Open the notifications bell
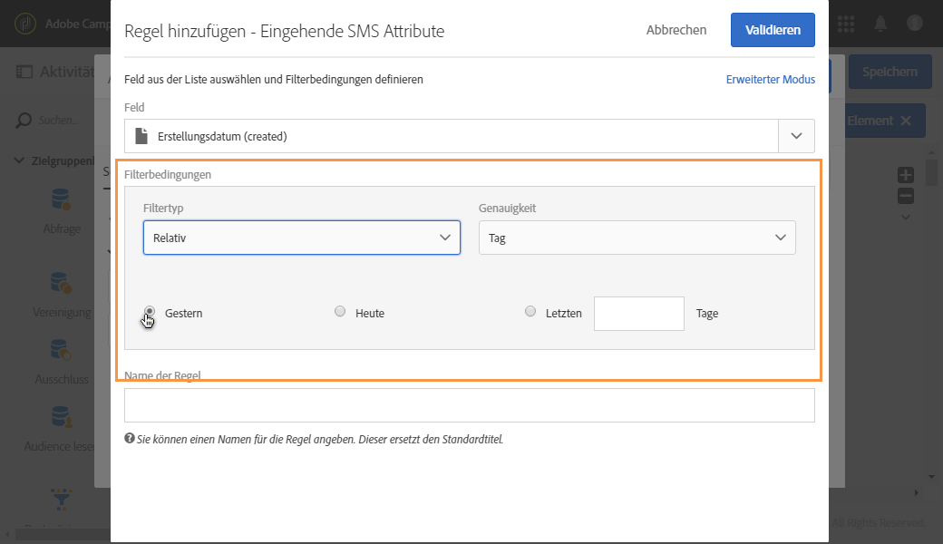Screen dimensions: 943x544 coord(880,24)
